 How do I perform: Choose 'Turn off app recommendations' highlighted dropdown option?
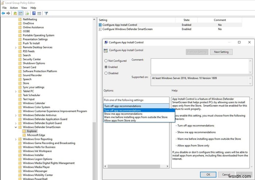(139, 110)
